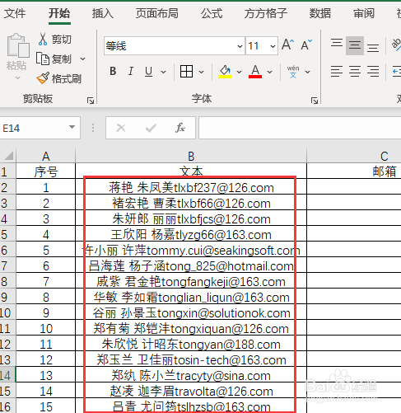
Task: Apply yellow fill color bucket
Action: pyautogui.click(x=225, y=72)
